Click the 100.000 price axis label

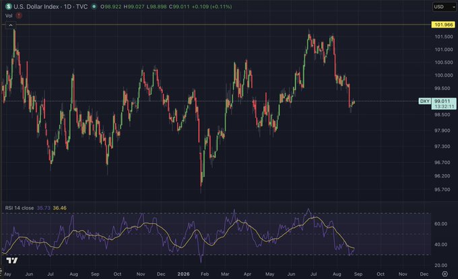[444, 75]
